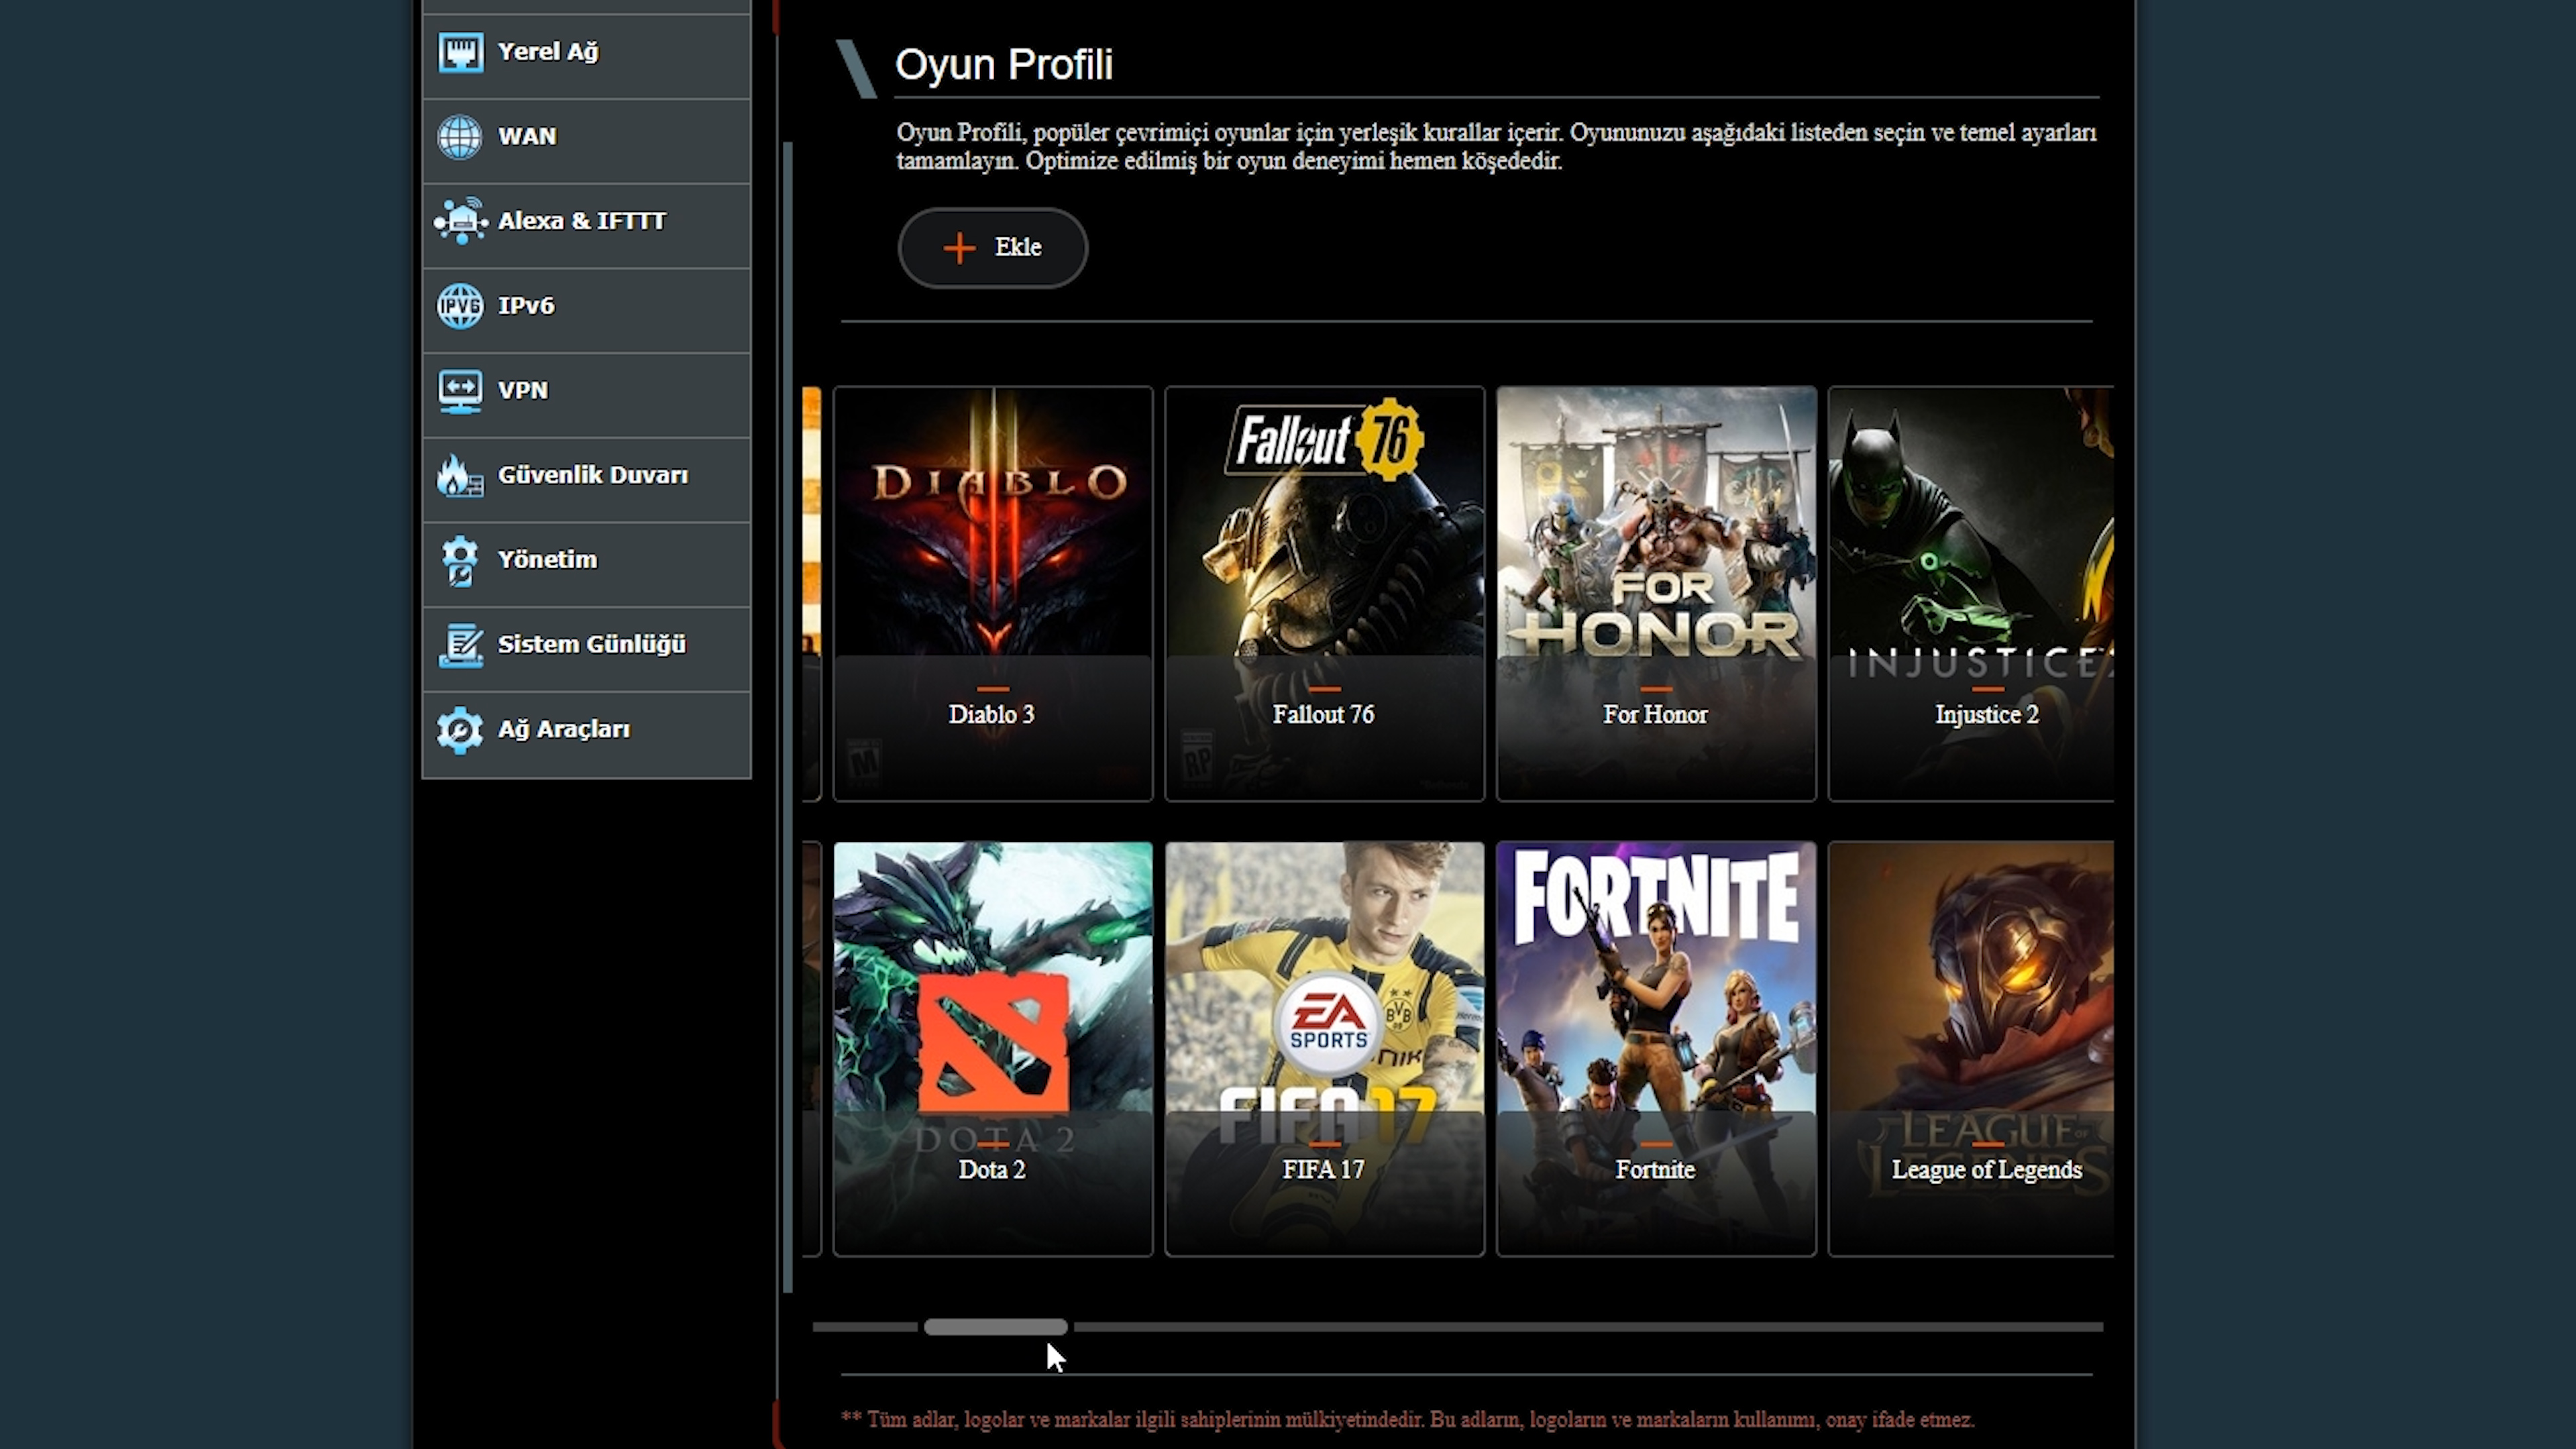2576x1449 pixels.
Task: Click the Güvenlik Duvarı flame icon
Action: point(460,476)
